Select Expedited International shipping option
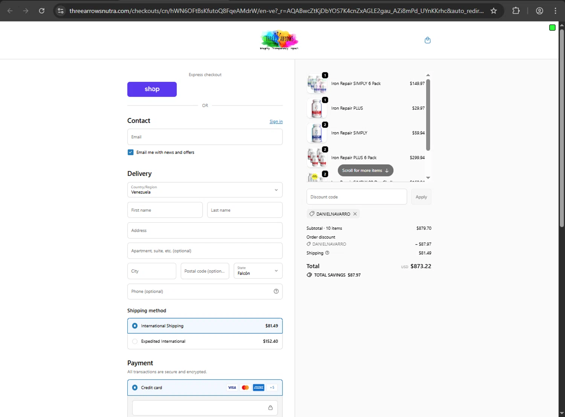Image resolution: width=565 pixels, height=417 pixels. click(x=135, y=341)
